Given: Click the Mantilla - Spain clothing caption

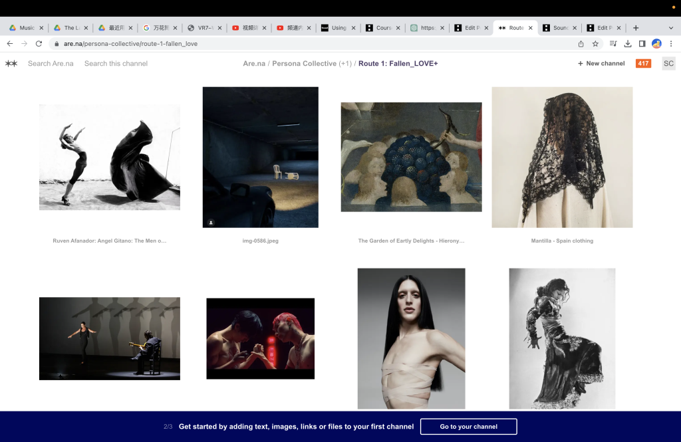Looking at the screenshot, I should point(562,241).
